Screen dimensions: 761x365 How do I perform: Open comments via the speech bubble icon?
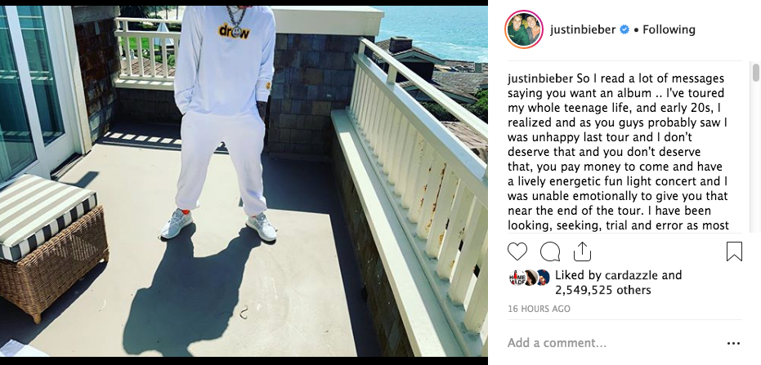coord(550,251)
